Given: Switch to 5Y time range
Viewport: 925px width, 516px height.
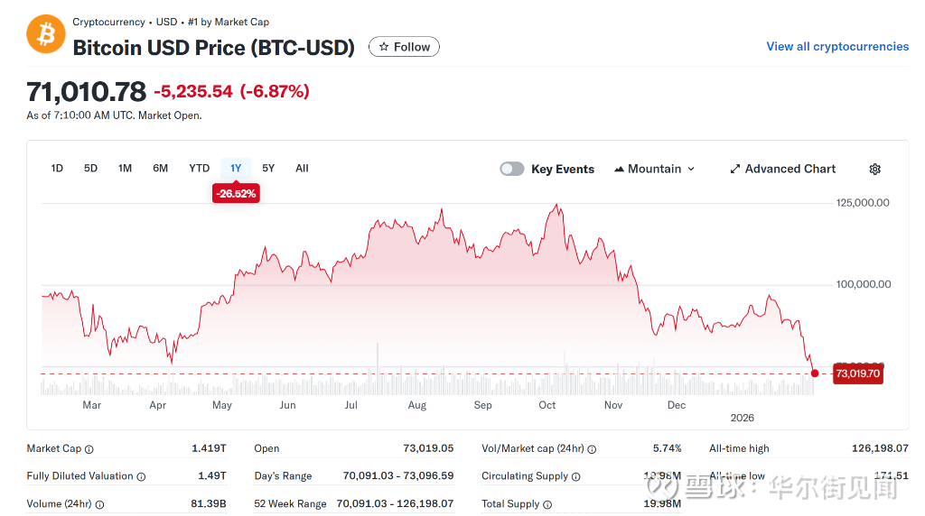Looking at the screenshot, I should (x=268, y=169).
